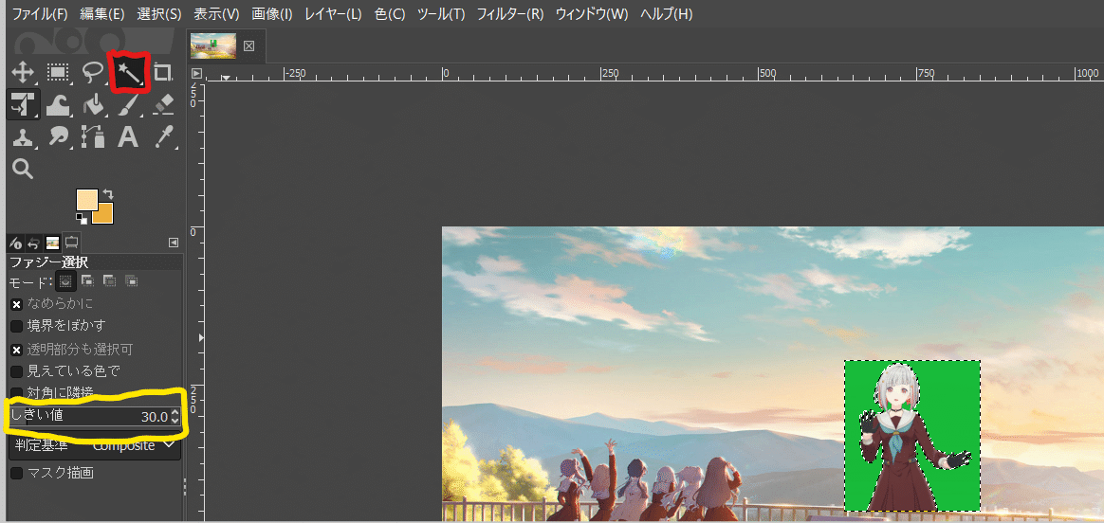The height and width of the screenshot is (523, 1104).
Task: Select the Clone stamp tool
Action: point(23,137)
